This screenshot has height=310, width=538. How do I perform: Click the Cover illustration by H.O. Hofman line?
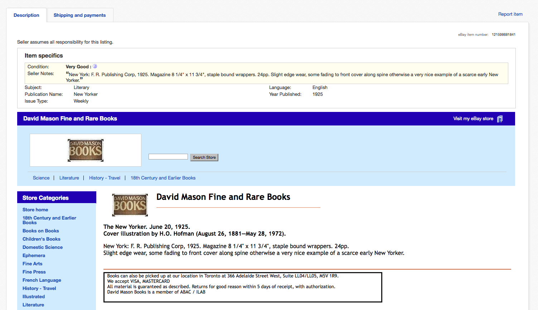(x=194, y=233)
